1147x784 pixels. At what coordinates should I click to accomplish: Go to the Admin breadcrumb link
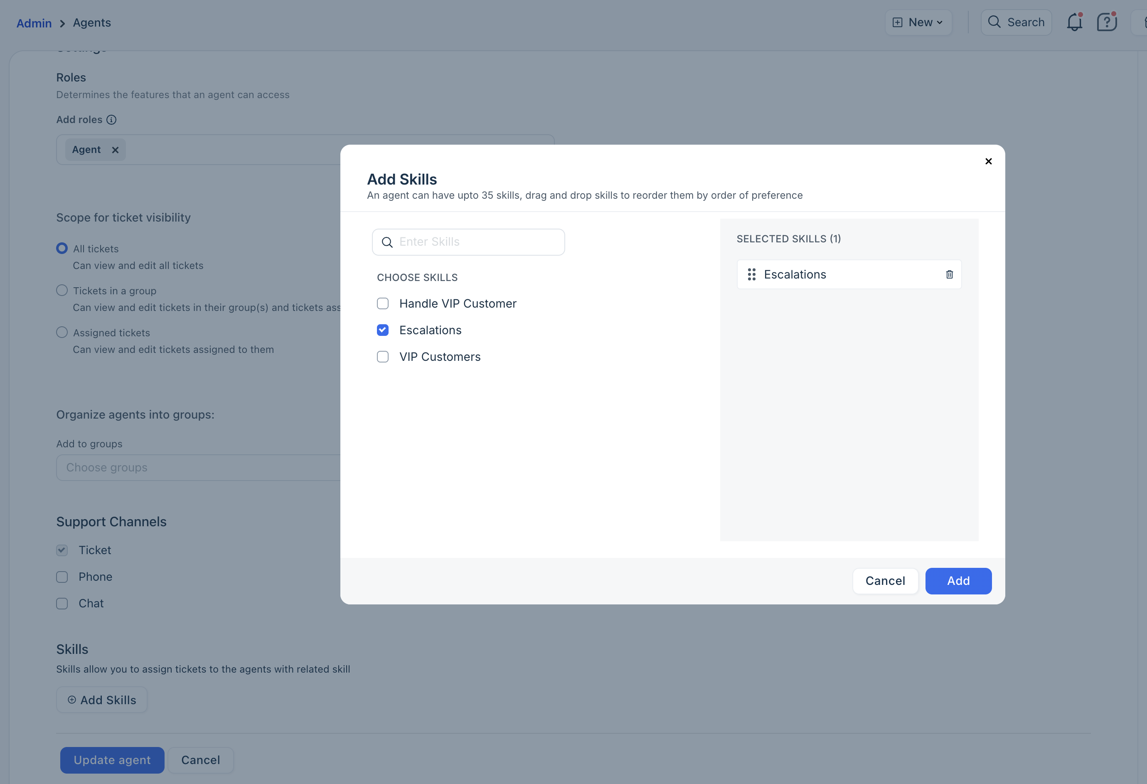[34, 23]
